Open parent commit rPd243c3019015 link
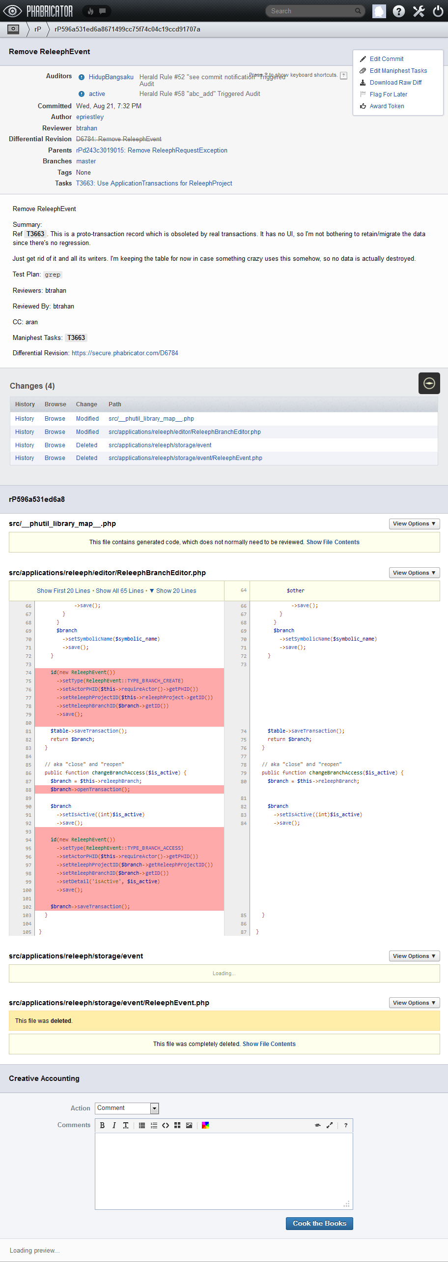This screenshot has width=448, height=1262. click(152, 151)
